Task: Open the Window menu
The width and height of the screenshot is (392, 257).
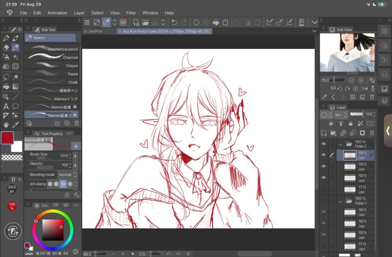Action: pyautogui.click(x=150, y=13)
